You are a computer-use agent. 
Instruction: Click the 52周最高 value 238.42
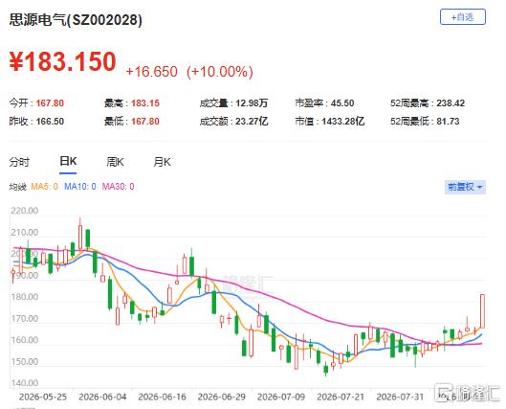tap(451, 103)
